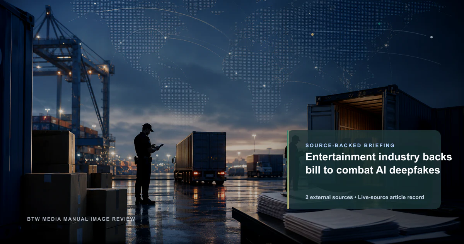Select the truck with glowing red tail lights

click(200, 157)
